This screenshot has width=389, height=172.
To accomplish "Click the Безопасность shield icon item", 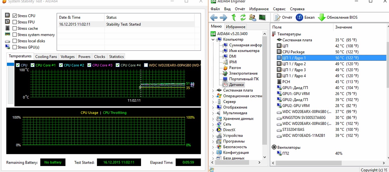I will 219,147.
